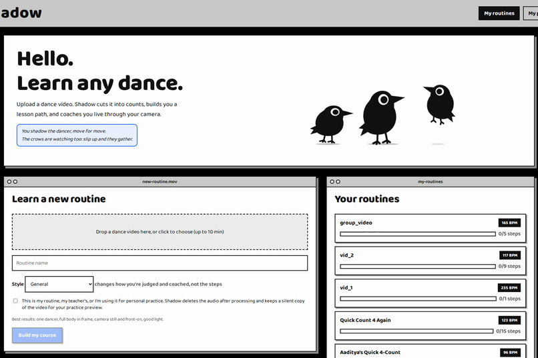Tick the personal practice consent checkbox
The width and height of the screenshot is (538, 358).
coord(15,301)
